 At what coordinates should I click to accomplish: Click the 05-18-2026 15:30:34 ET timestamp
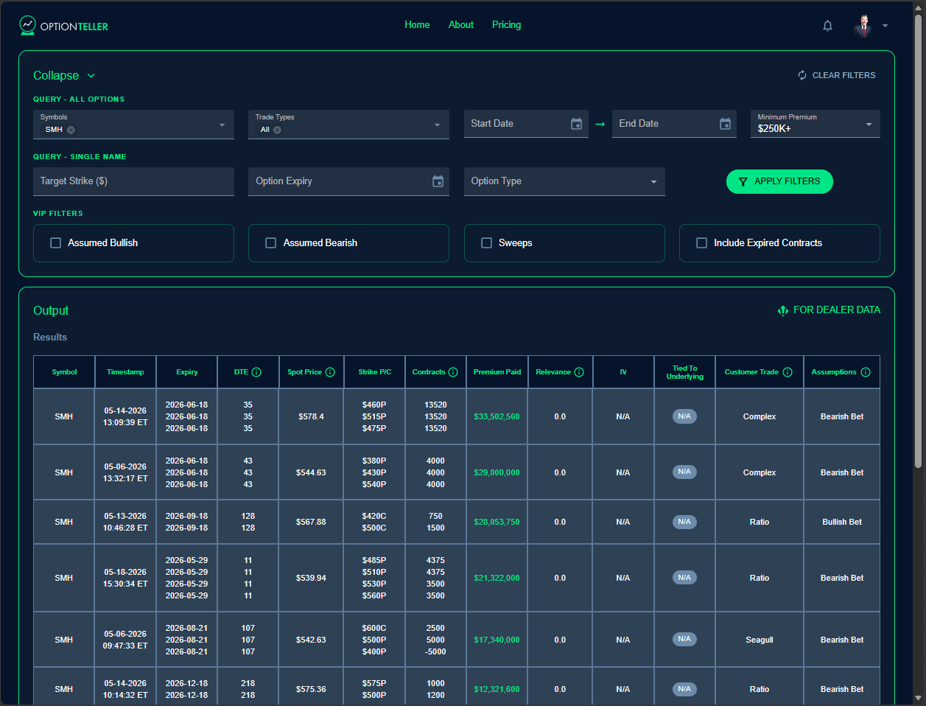click(x=125, y=579)
